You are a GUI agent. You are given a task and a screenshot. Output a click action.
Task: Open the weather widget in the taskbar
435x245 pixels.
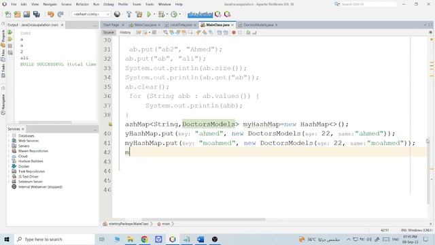point(319,239)
